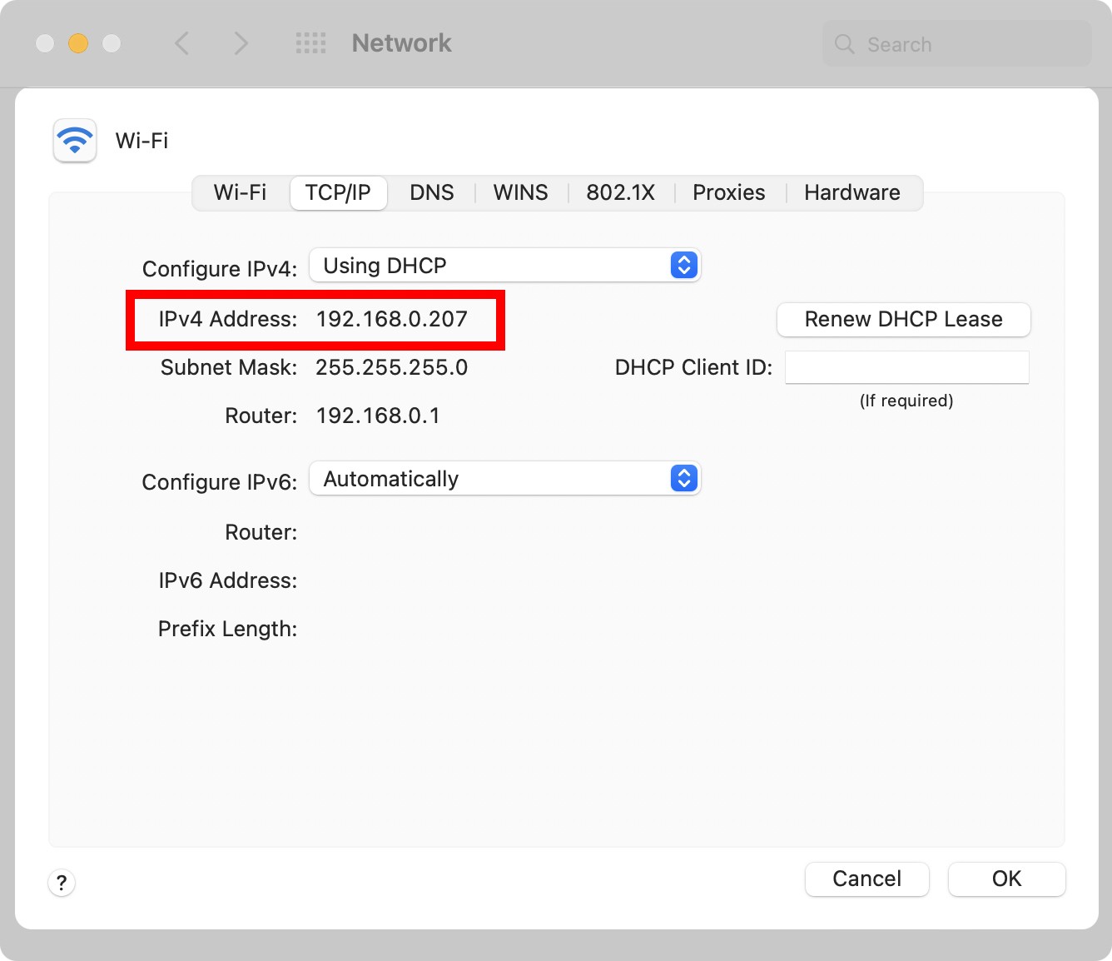This screenshot has width=1112, height=961.
Task: Open the Configure IPv4 dropdown showing Using DHCP
Action: coord(504,265)
